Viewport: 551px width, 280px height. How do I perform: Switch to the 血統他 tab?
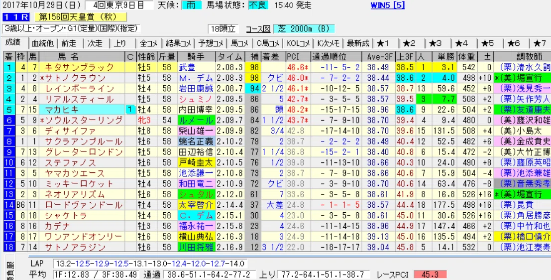[x=42, y=44]
